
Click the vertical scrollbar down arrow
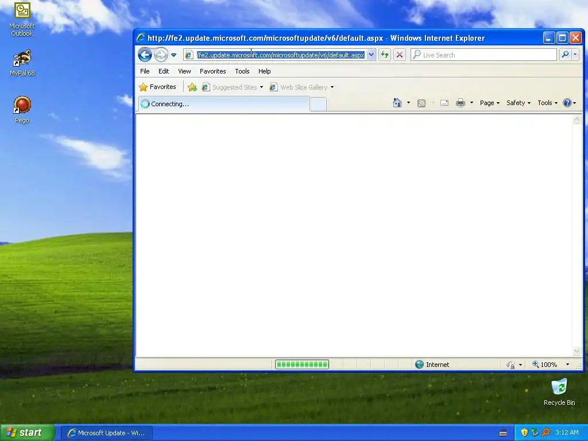tap(577, 351)
